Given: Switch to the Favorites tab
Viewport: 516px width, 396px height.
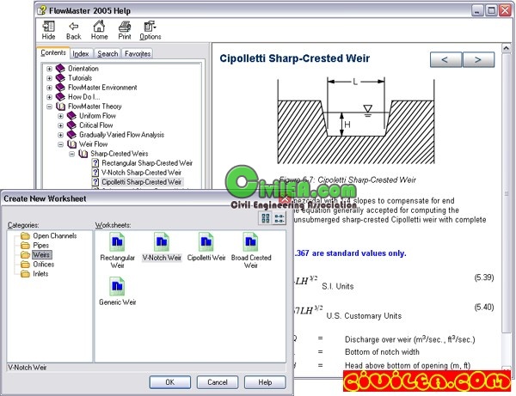Looking at the screenshot, I should click(x=138, y=53).
